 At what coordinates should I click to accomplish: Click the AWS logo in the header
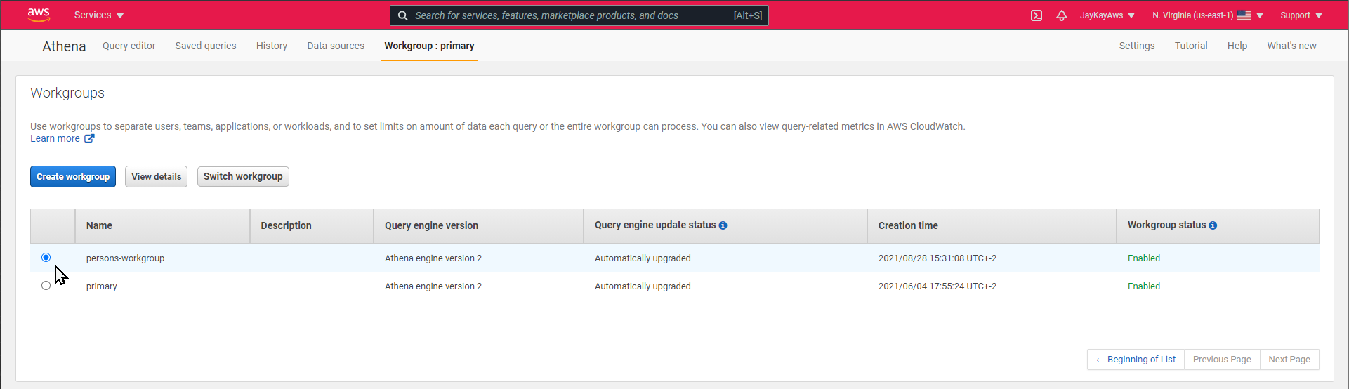39,15
